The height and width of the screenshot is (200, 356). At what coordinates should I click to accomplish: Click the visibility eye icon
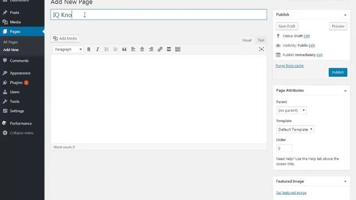click(x=278, y=46)
